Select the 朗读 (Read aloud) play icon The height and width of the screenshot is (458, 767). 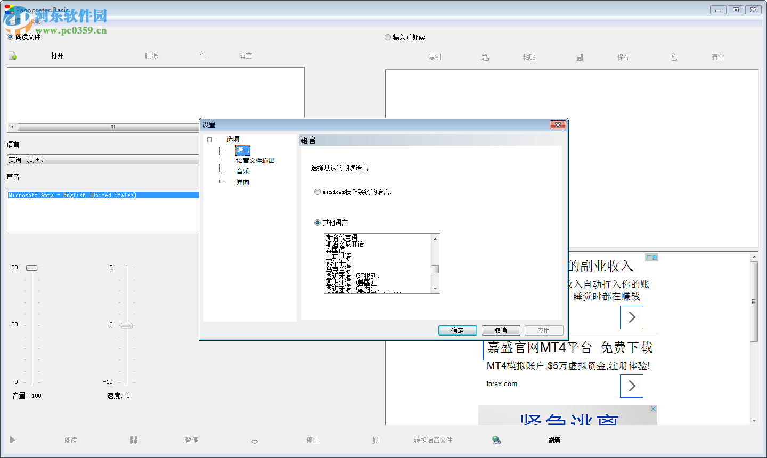[12, 439]
